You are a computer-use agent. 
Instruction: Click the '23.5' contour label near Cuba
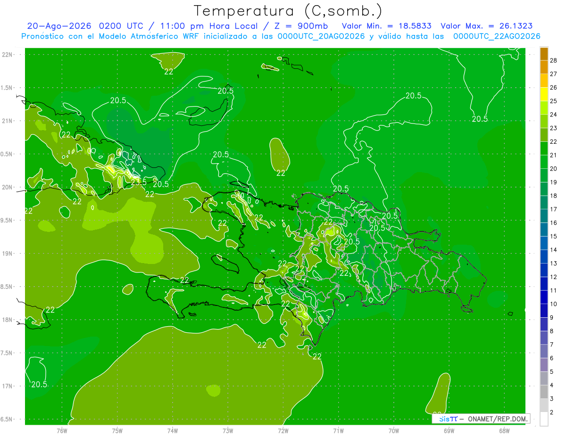click(x=139, y=182)
